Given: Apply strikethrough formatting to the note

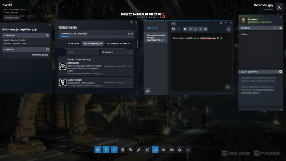Looking at the screenshot, I should [201, 29].
